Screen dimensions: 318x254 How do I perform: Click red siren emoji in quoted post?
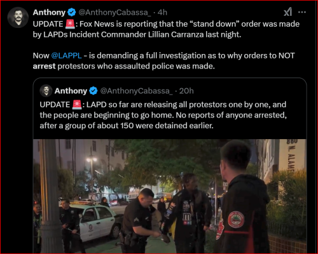77,105
